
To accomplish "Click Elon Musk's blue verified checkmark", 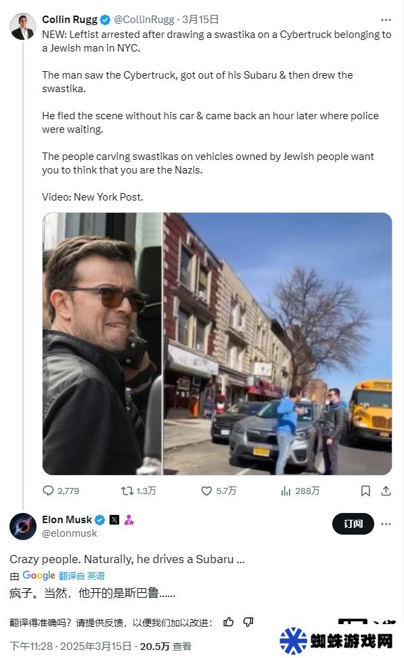I will (99, 520).
